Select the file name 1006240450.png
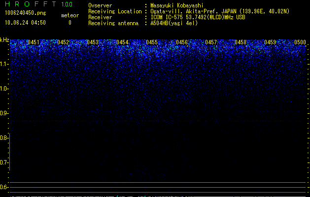The width and height of the screenshot is (310, 197). click(26, 13)
